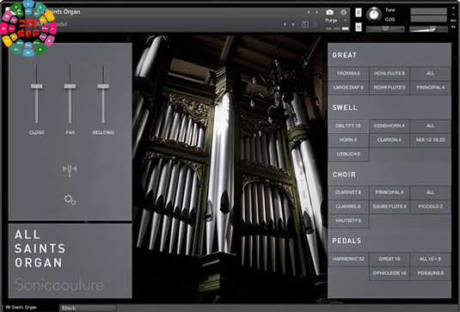
Task: Enable the Tromba 8 stop
Action: pos(348,73)
